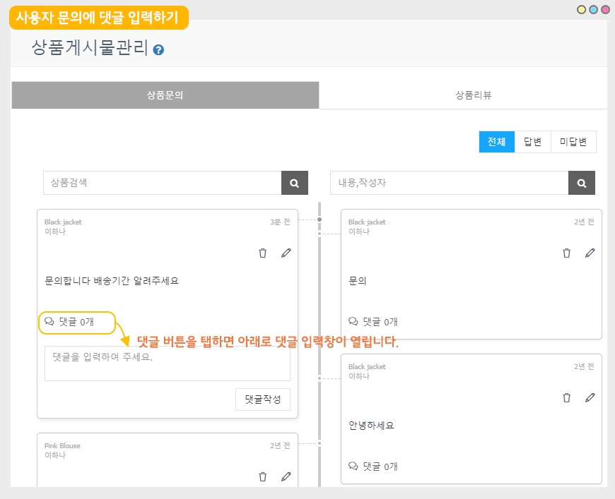The height and width of the screenshot is (499, 615).
Task: Expand 댓글 0개 on the '안녕하세요' post
Action: pos(373,467)
